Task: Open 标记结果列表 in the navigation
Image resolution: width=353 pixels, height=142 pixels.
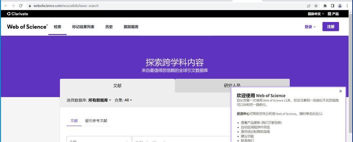Action: [83, 27]
